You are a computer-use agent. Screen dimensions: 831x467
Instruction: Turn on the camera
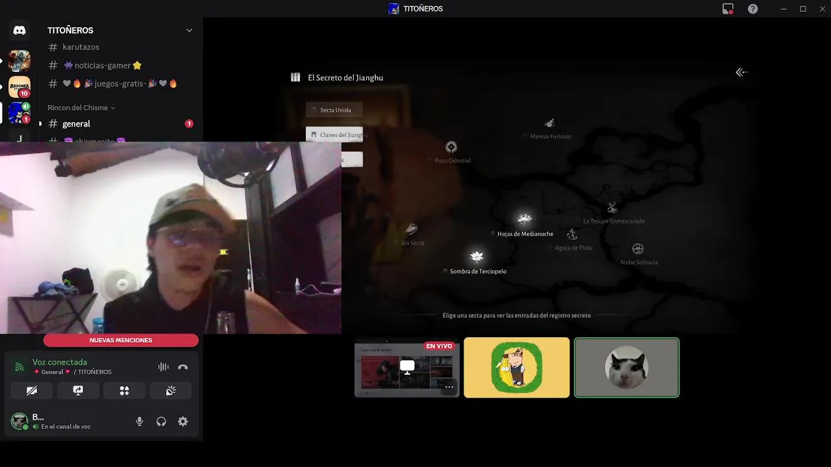click(32, 390)
